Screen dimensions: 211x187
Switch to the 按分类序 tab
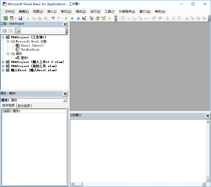[x=24, y=106]
